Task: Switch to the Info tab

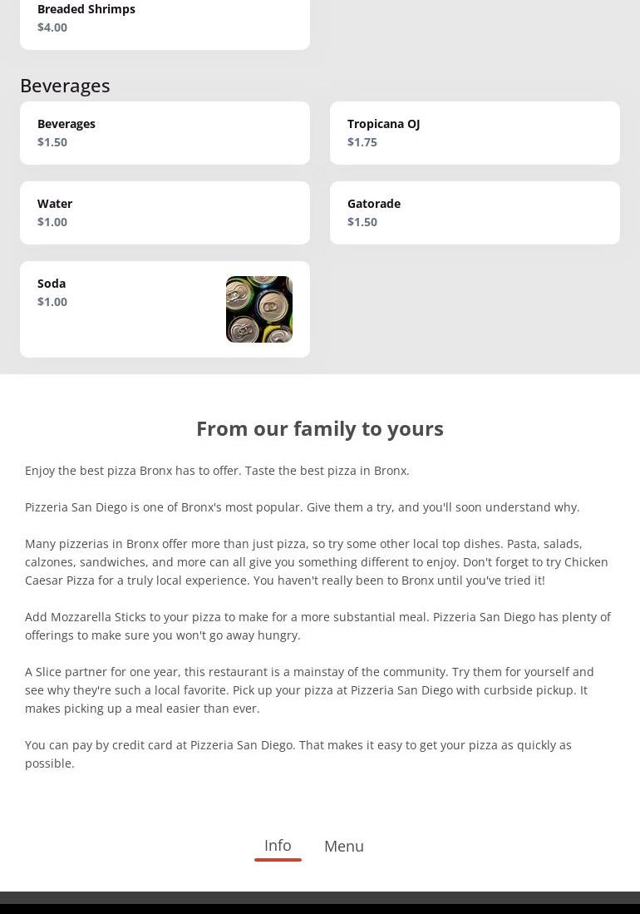Action: (x=278, y=846)
